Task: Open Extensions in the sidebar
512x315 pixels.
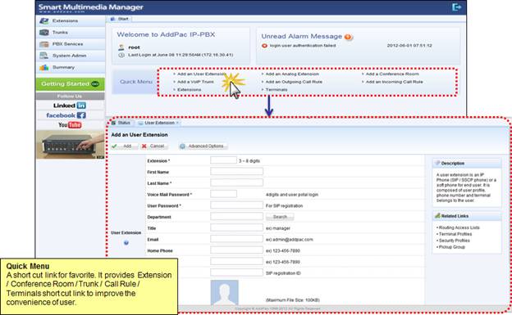Action: coord(71,20)
